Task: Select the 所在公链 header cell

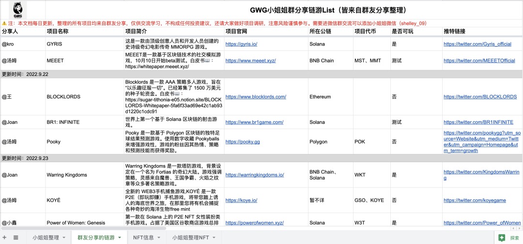Action: [x=331, y=31]
